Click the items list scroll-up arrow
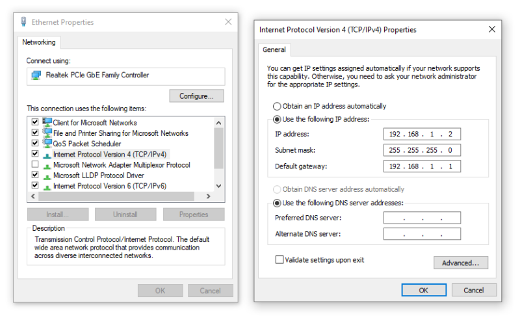Screen dimensions: 520x325 click(x=218, y=123)
